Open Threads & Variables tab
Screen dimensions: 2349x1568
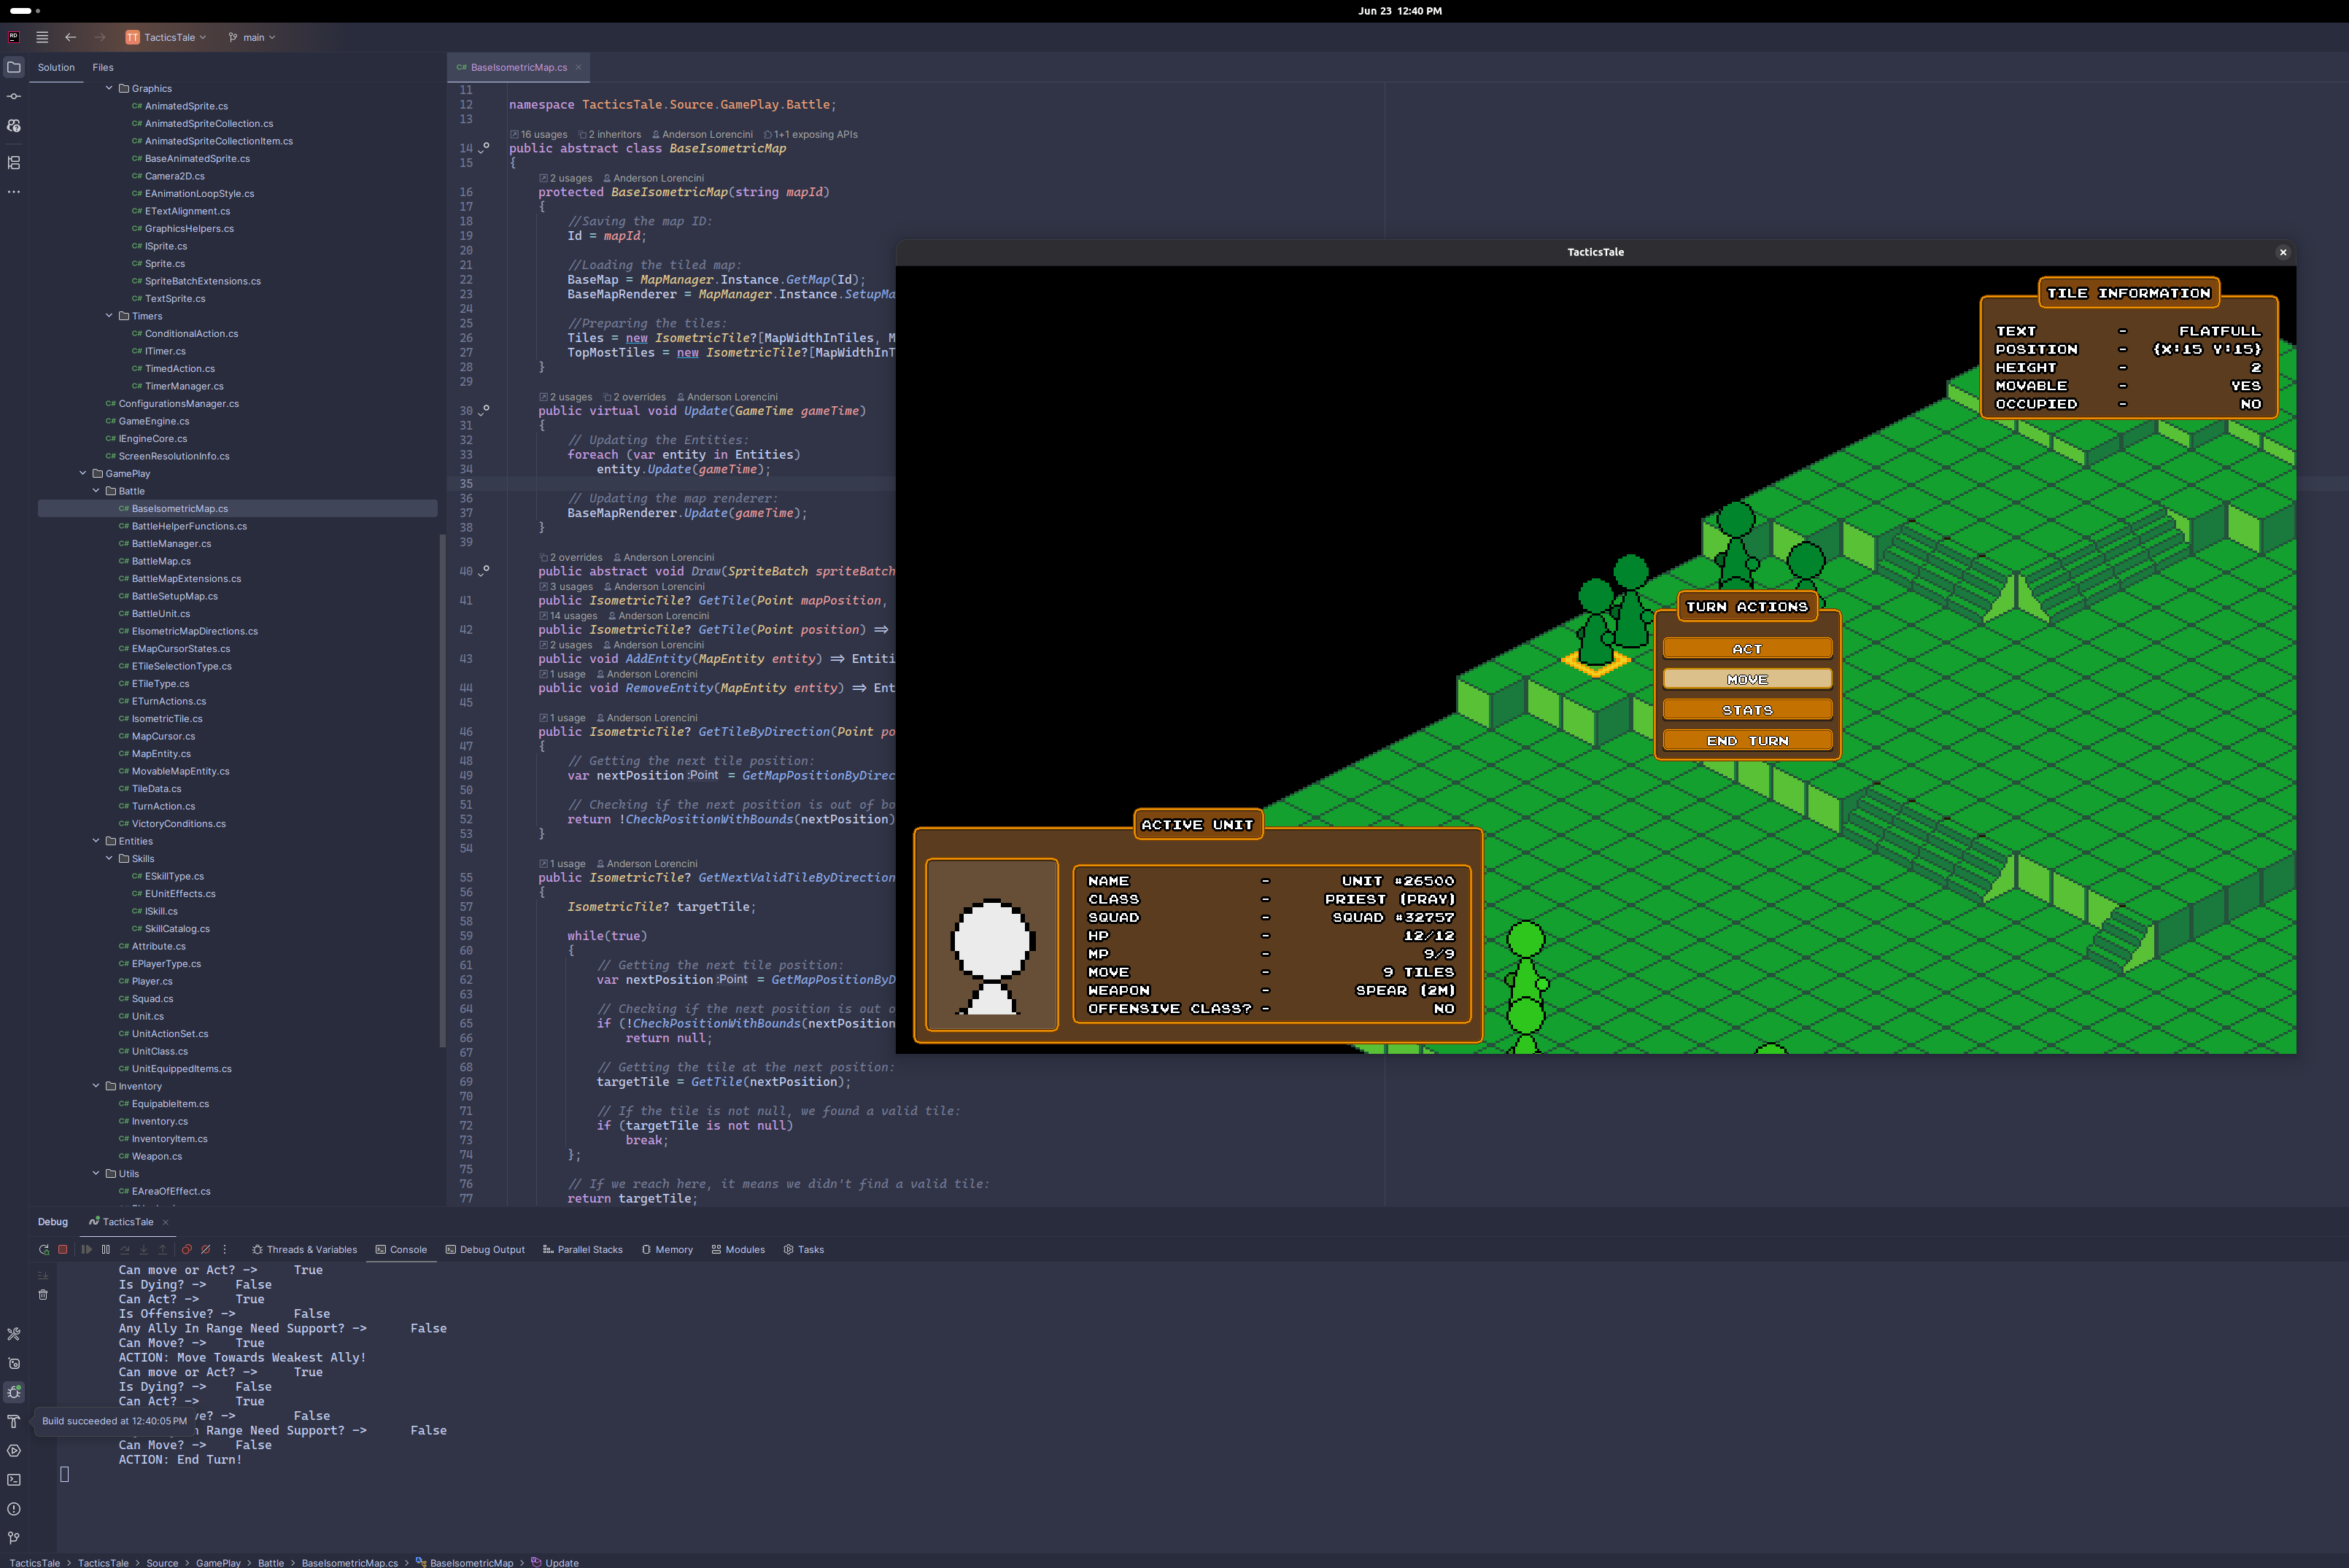click(304, 1250)
